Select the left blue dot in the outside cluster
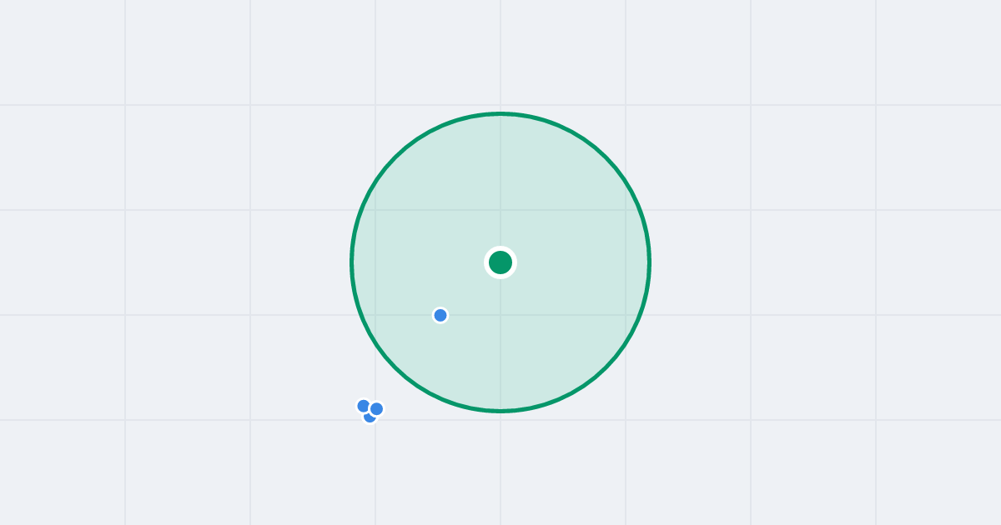Image resolution: width=1001 pixels, height=525 pixels. click(x=364, y=406)
